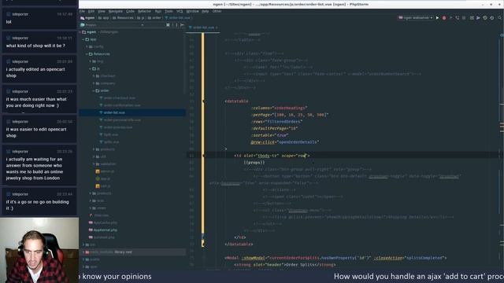This screenshot has height=283, width=504.
Task: Click the 'app' breadcrumb in navigation bar
Action: [x=104, y=18]
